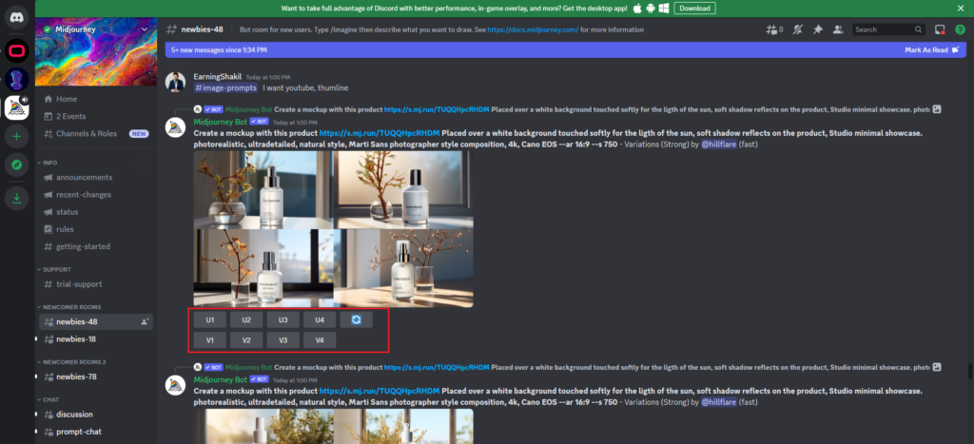The width and height of the screenshot is (974, 444).
Task: Open the status channel
Action: pos(96,212)
